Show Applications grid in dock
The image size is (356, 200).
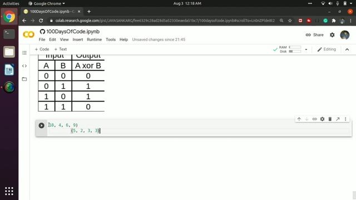click(9, 191)
